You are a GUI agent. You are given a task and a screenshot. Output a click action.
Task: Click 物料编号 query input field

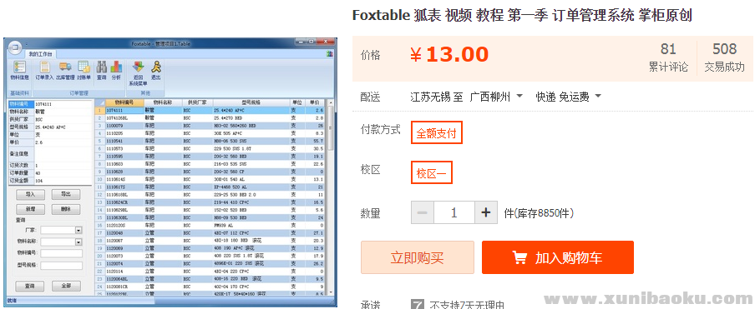point(62,253)
